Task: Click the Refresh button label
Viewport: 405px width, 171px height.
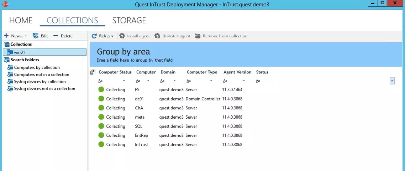Action: tap(106, 36)
